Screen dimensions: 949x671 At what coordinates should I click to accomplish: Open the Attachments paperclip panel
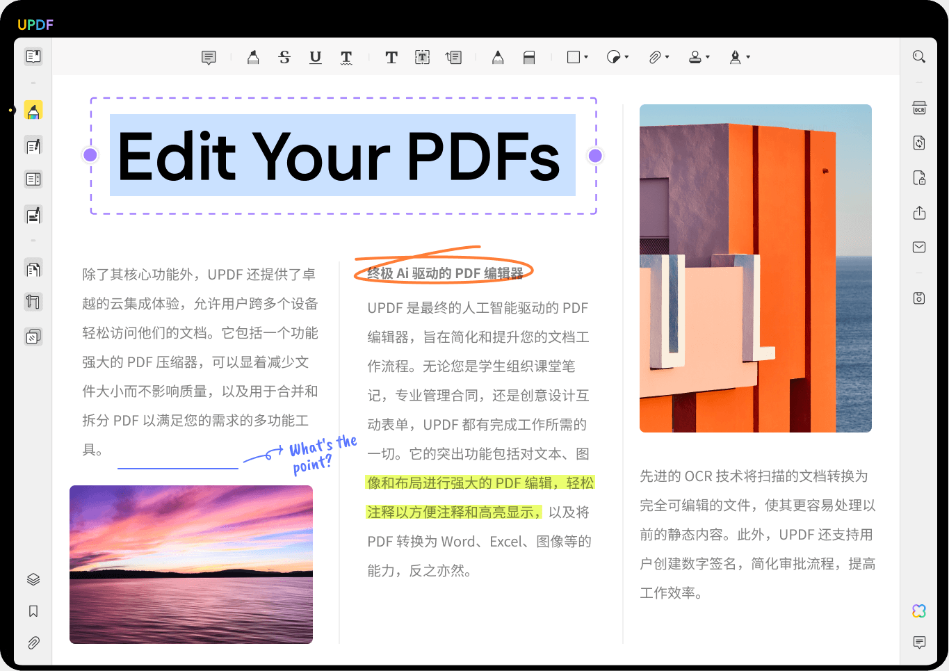pyautogui.click(x=33, y=642)
